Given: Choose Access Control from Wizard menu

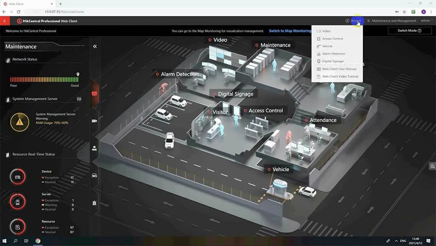Looking at the screenshot, I should tap(332, 39).
